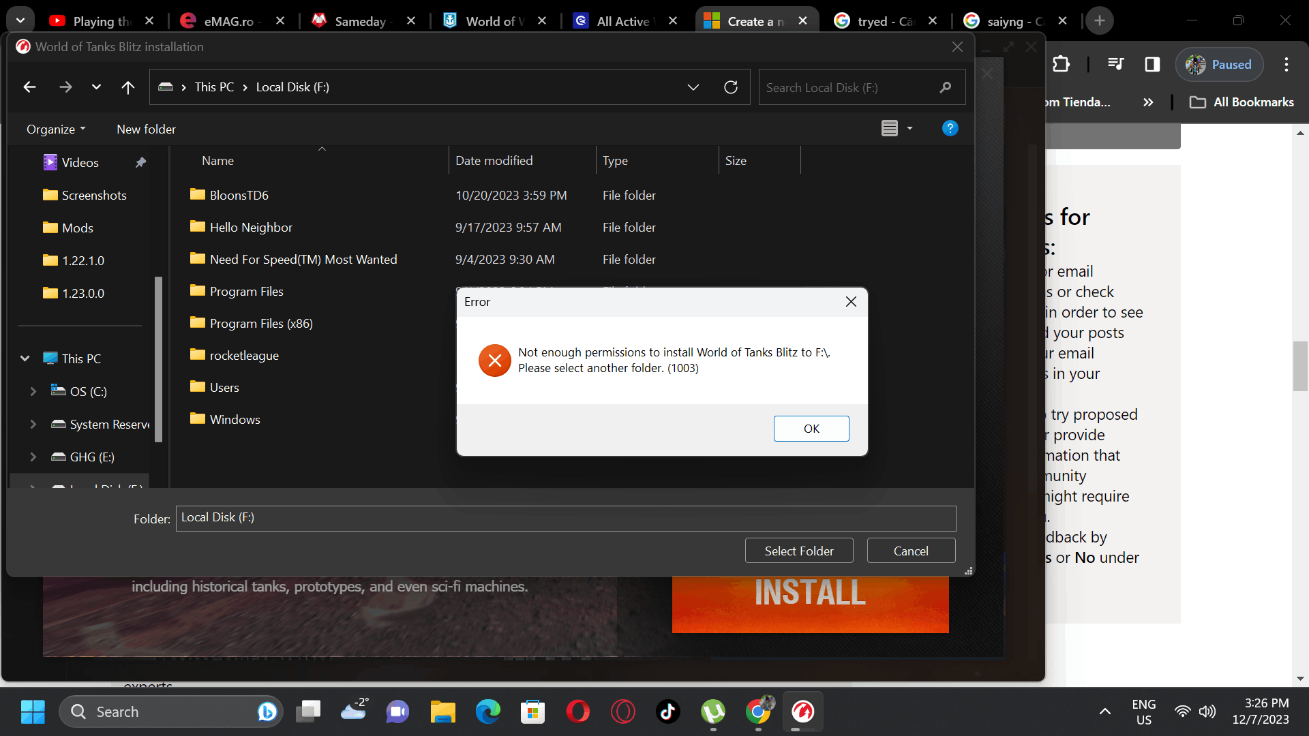This screenshot has height=736, width=1309.
Task: Click the refresh icon in address bar
Action: (x=731, y=87)
